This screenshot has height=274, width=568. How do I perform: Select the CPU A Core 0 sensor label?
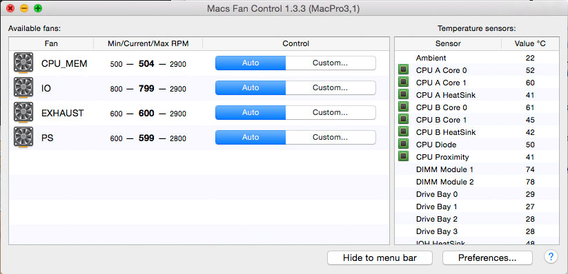click(441, 70)
